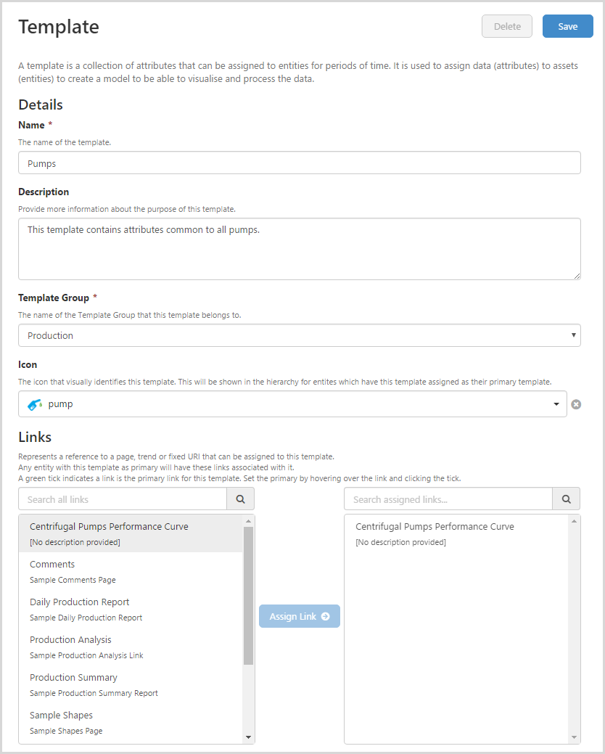The image size is (605, 754).
Task: Click the search icon for all links
Action: (240, 499)
